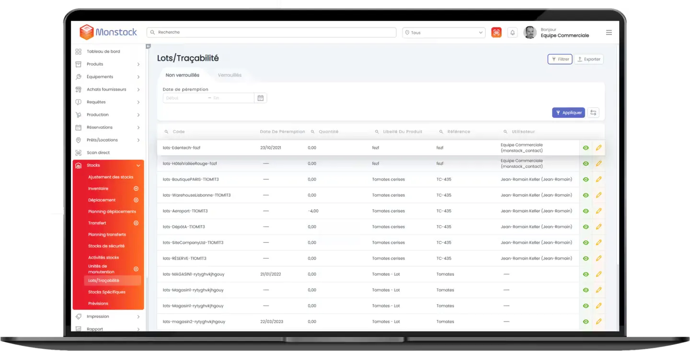Expand the Réservations menu chevron
690x363 pixels.
(138, 127)
